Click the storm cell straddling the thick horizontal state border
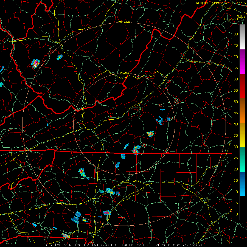 coord(136,150)
